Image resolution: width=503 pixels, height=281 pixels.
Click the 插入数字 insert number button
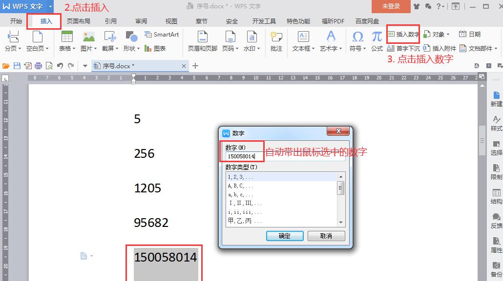tap(403, 34)
